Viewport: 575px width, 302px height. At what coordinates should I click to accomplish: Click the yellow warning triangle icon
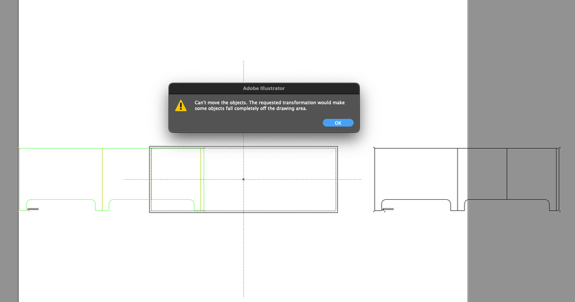click(181, 106)
